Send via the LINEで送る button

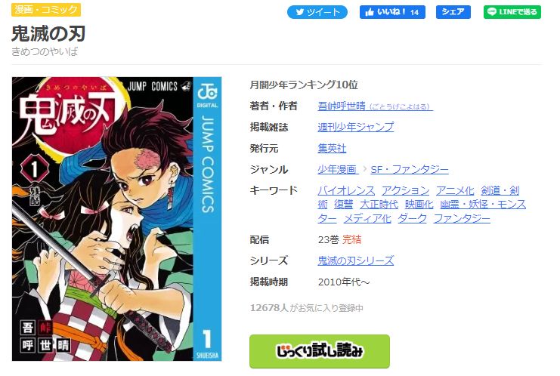512,12
